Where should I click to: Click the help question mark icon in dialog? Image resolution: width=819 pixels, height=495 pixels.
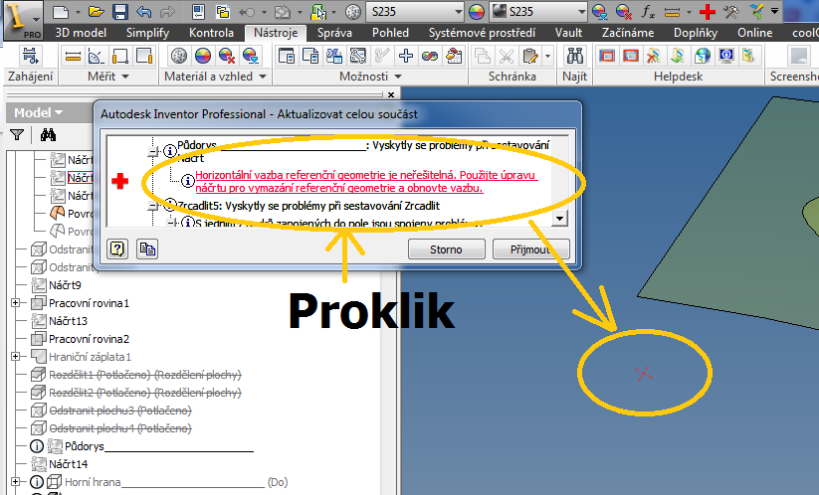click(x=117, y=249)
